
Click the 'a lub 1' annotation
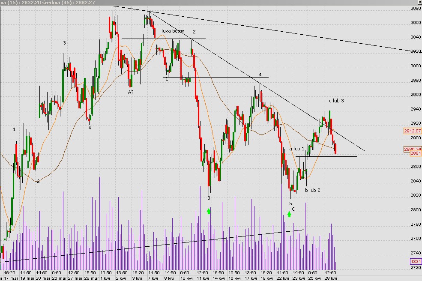(x=297, y=149)
